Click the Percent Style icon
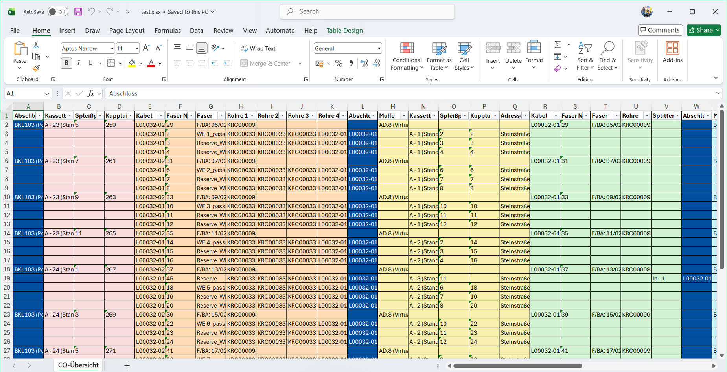 [x=339, y=63]
